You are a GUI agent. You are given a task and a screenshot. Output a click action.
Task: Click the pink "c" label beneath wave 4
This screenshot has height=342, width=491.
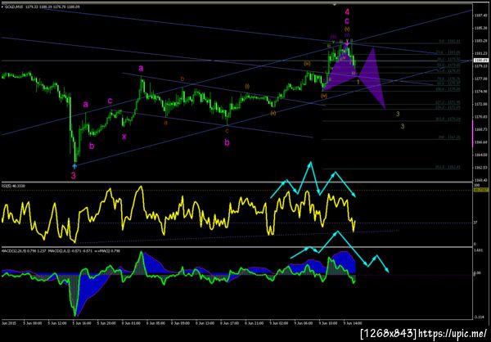coord(347,21)
